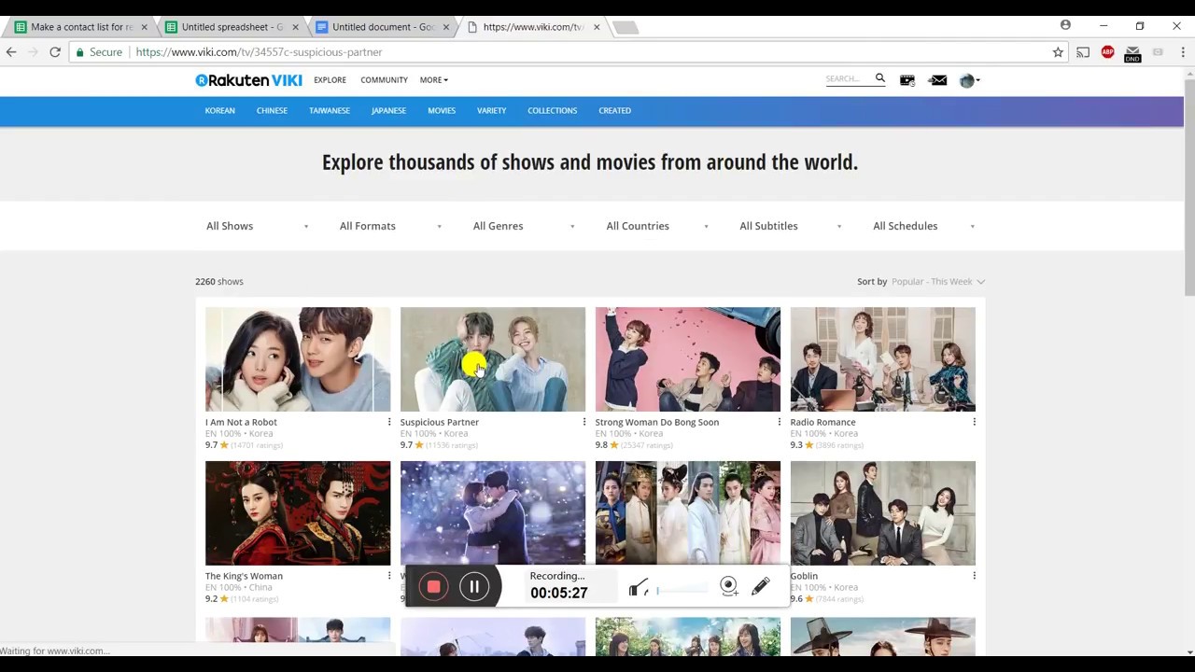Image resolution: width=1195 pixels, height=672 pixels.
Task: Open the Suspicious Partner title link
Action: (440, 422)
